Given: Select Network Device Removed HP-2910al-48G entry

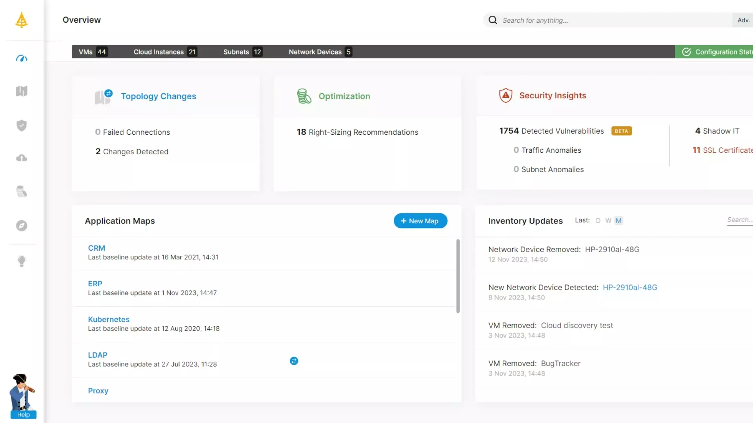Looking at the screenshot, I should [614, 254].
